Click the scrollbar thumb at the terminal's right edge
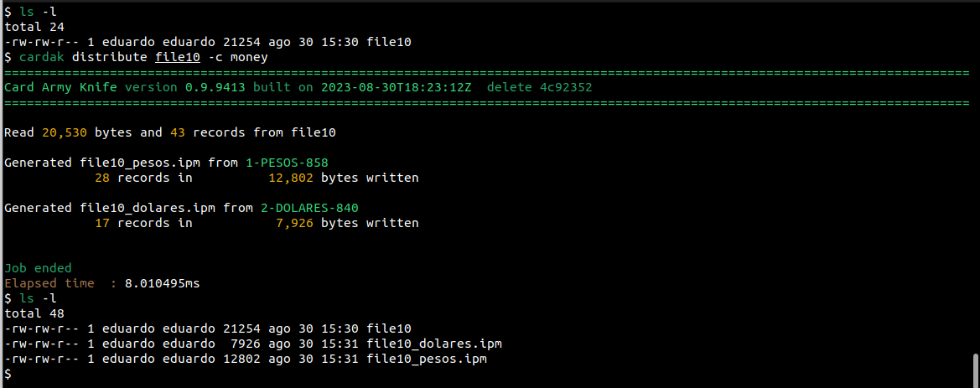The image size is (980, 388). coord(974,367)
